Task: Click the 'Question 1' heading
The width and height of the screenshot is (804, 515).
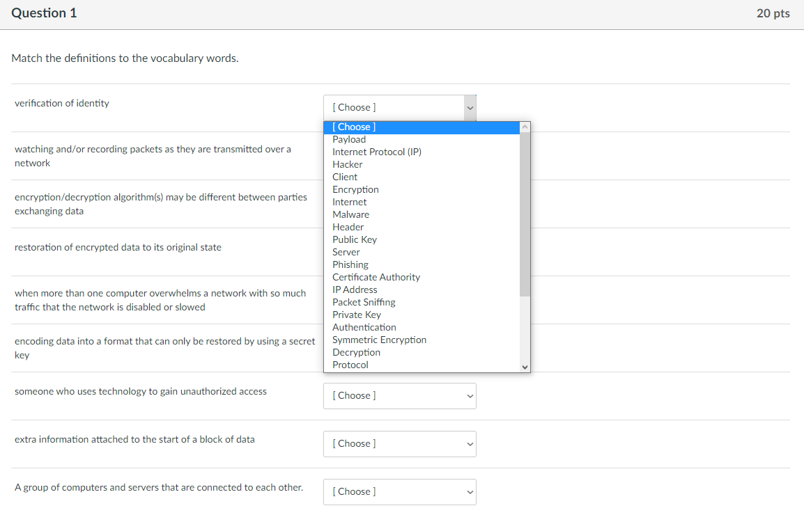Action: 44,13
